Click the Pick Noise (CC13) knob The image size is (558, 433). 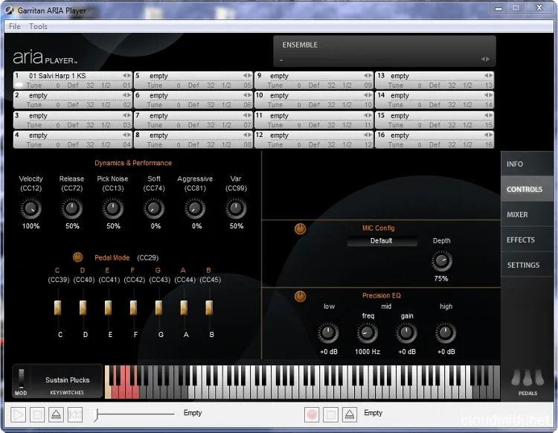pos(113,208)
